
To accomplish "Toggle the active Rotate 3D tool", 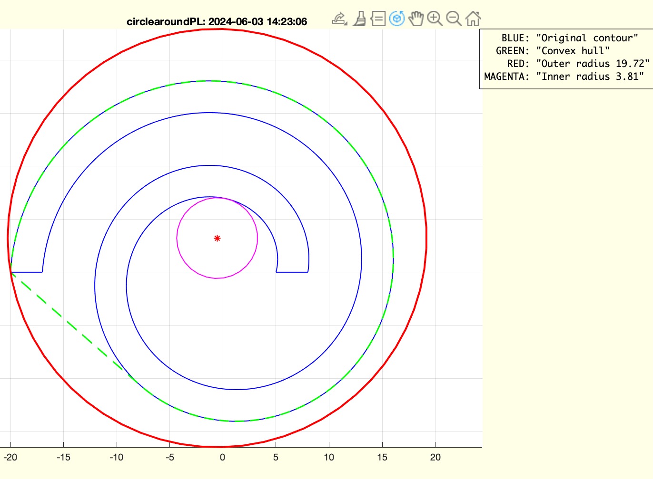I will pos(397,19).
